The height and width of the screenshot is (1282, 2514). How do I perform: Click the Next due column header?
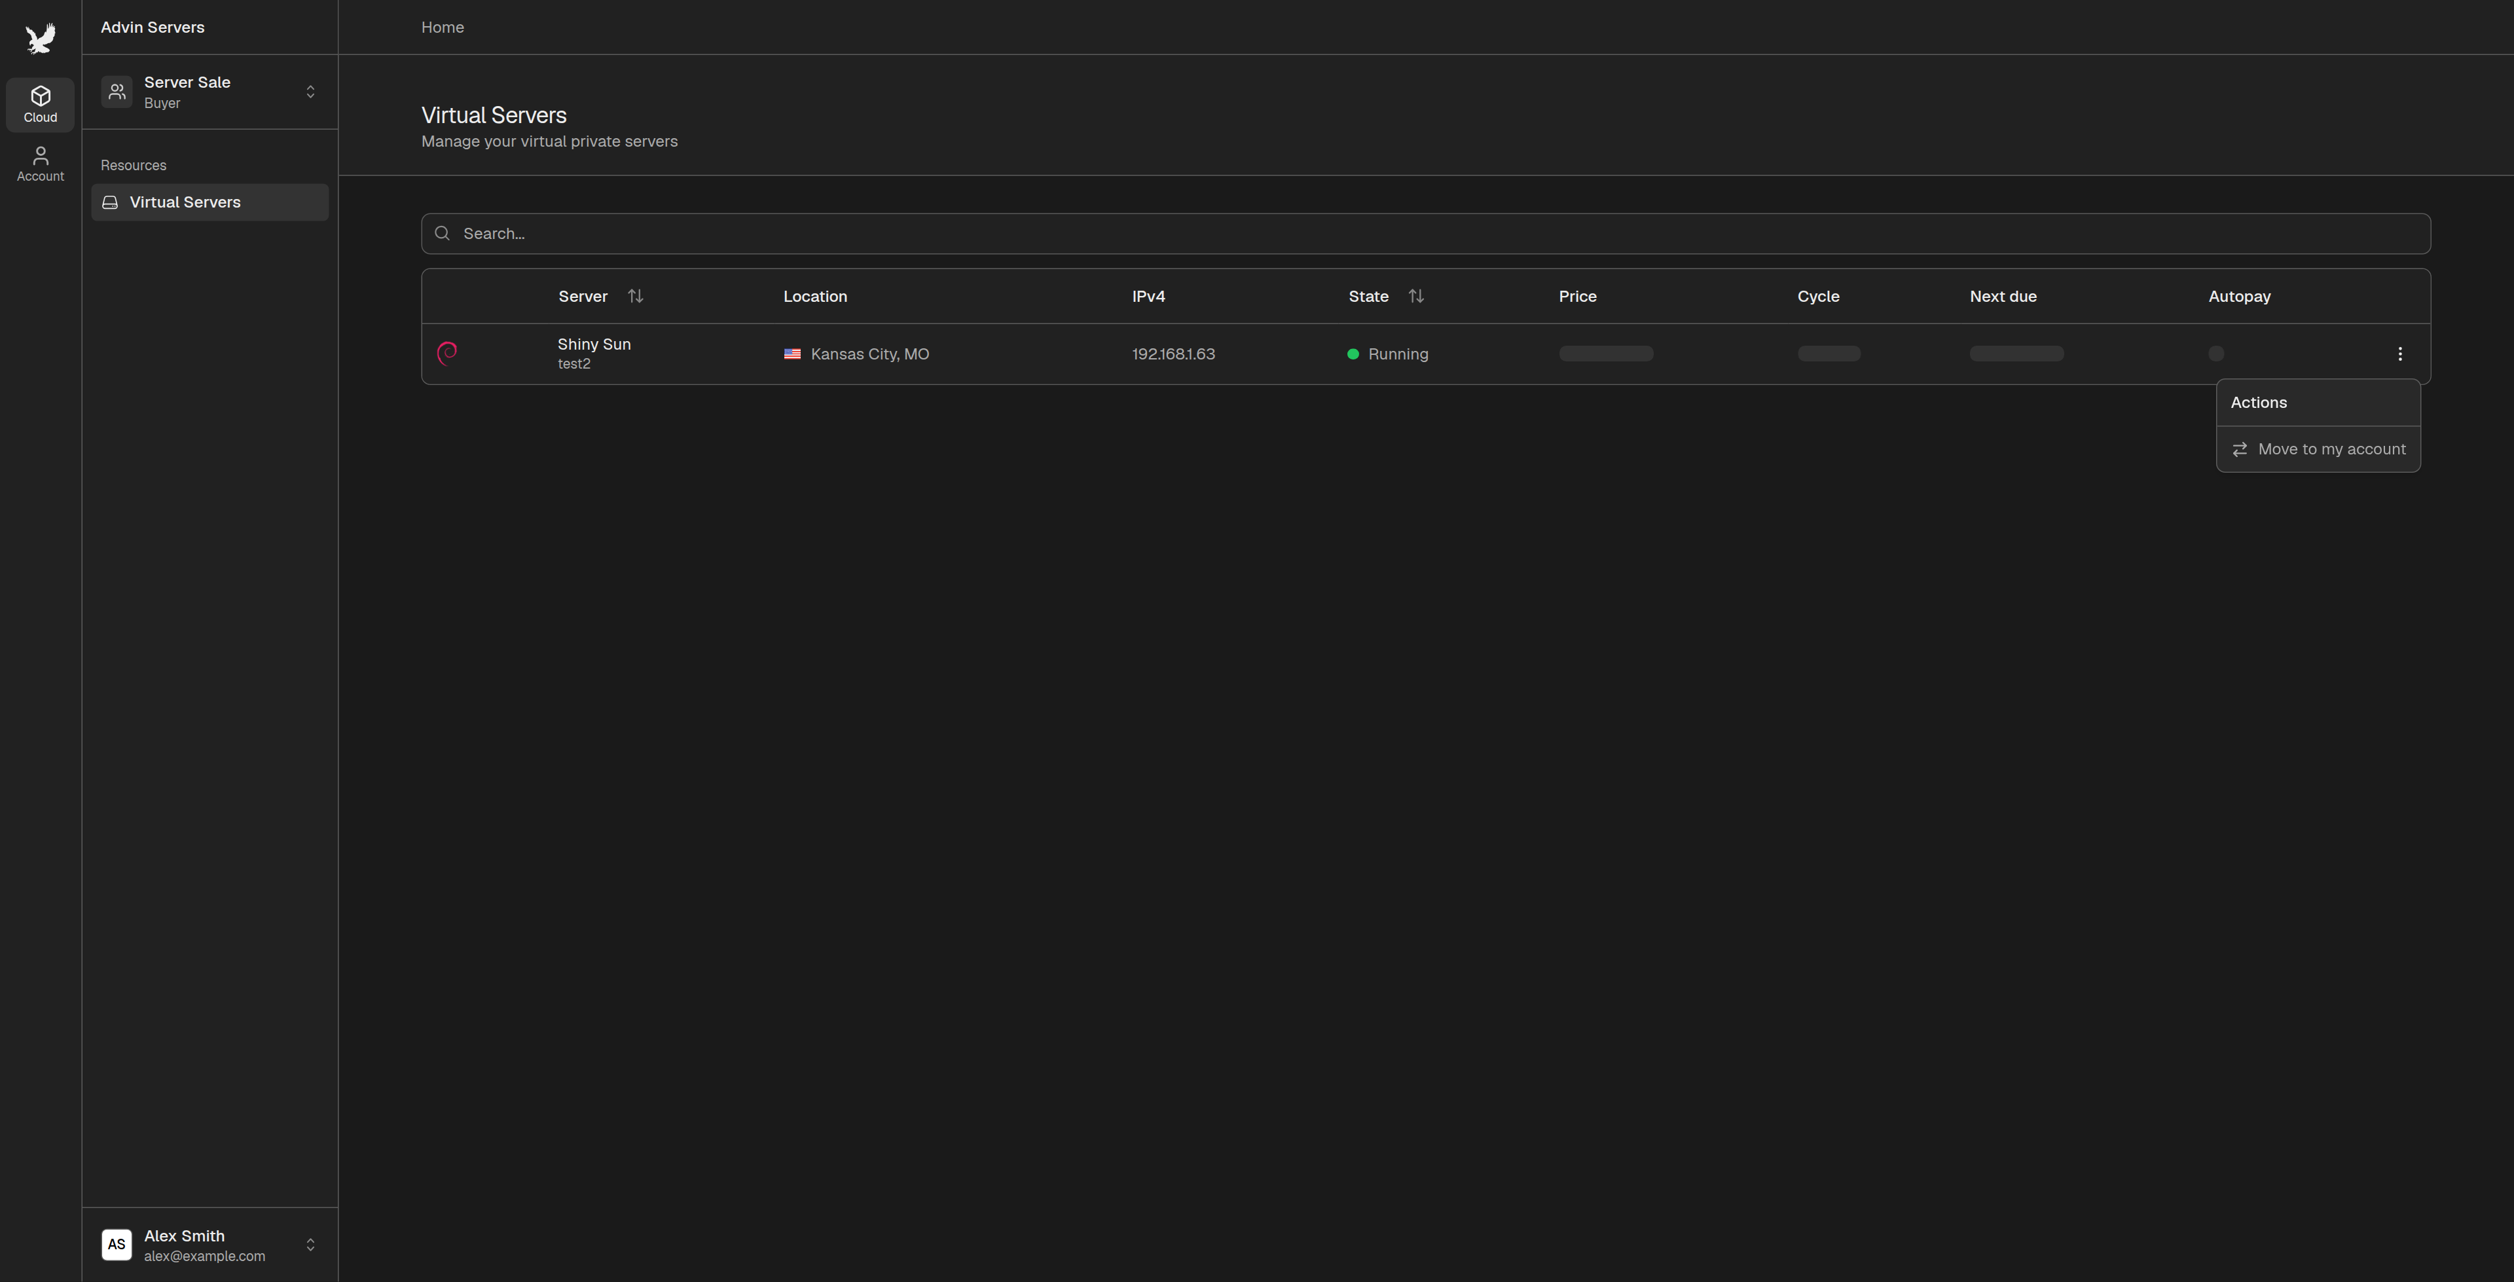(2003, 297)
